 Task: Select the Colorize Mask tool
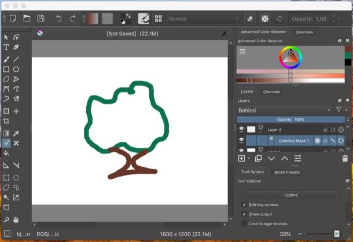coord(6,143)
